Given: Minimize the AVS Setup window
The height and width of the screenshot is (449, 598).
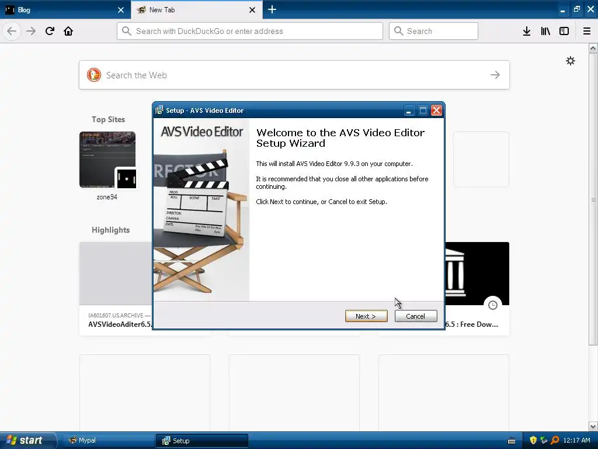Looking at the screenshot, I should pos(408,110).
